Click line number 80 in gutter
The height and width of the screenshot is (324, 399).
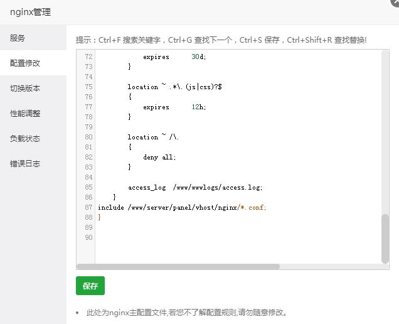point(88,137)
